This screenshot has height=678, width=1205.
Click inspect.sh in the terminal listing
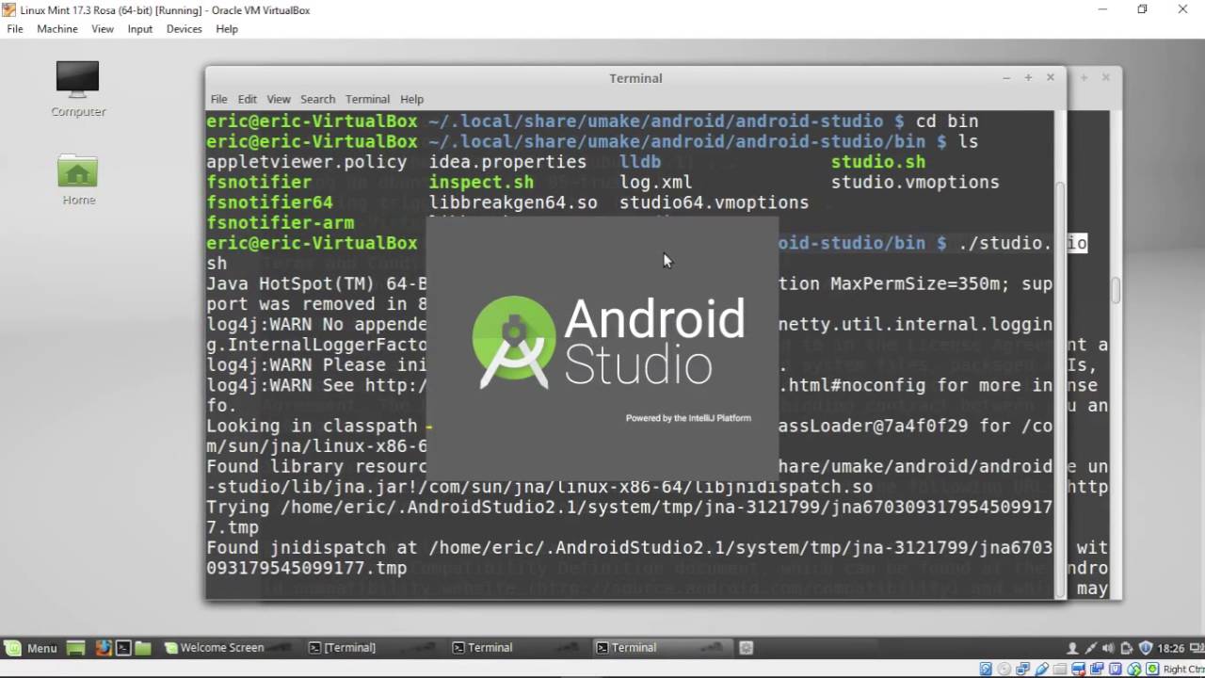(x=481, y=183)
